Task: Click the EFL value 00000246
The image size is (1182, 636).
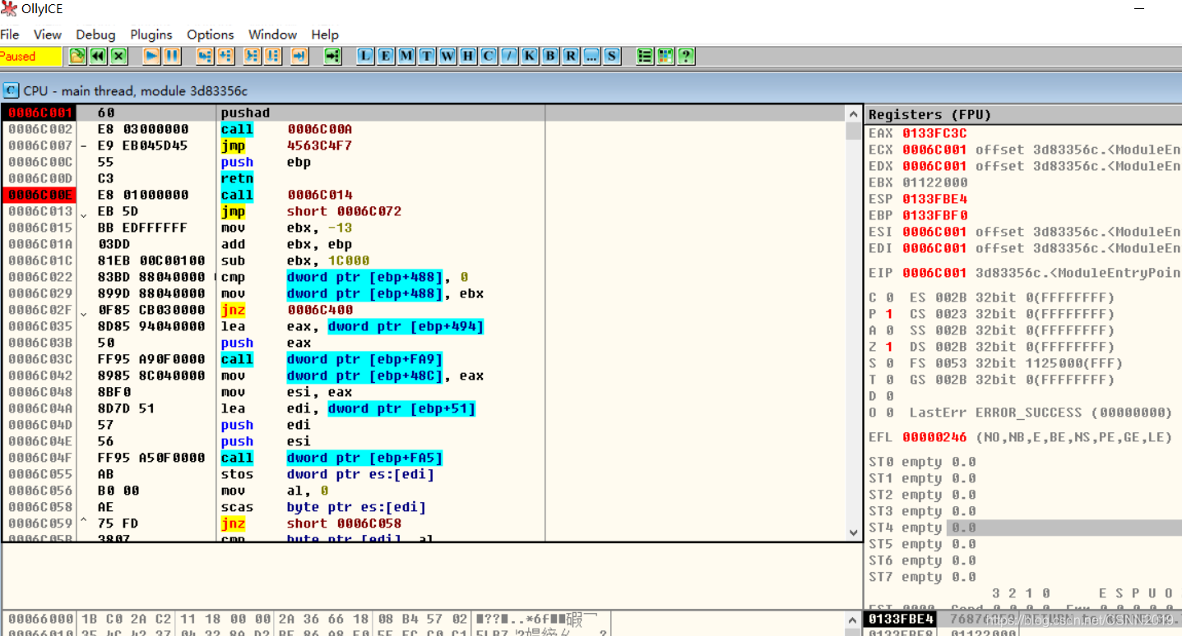Action: click(x=934, y=437)
